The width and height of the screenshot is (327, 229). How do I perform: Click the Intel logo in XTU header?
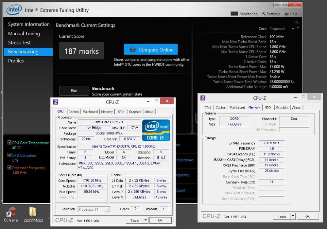14,10
